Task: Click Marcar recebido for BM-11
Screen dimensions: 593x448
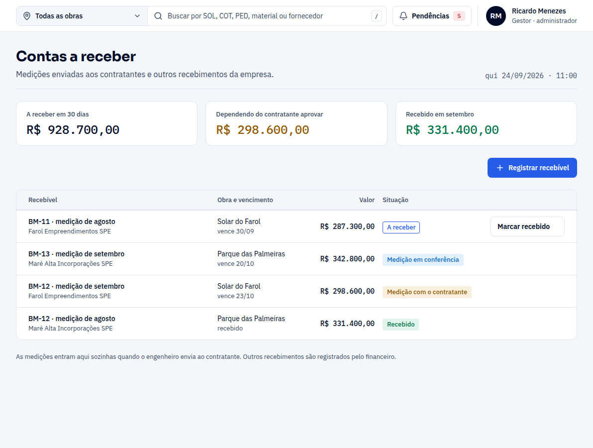Action: 527,226
